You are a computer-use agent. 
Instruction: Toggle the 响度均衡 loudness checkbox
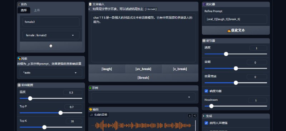pyautogui.click(x=206, y=91)
